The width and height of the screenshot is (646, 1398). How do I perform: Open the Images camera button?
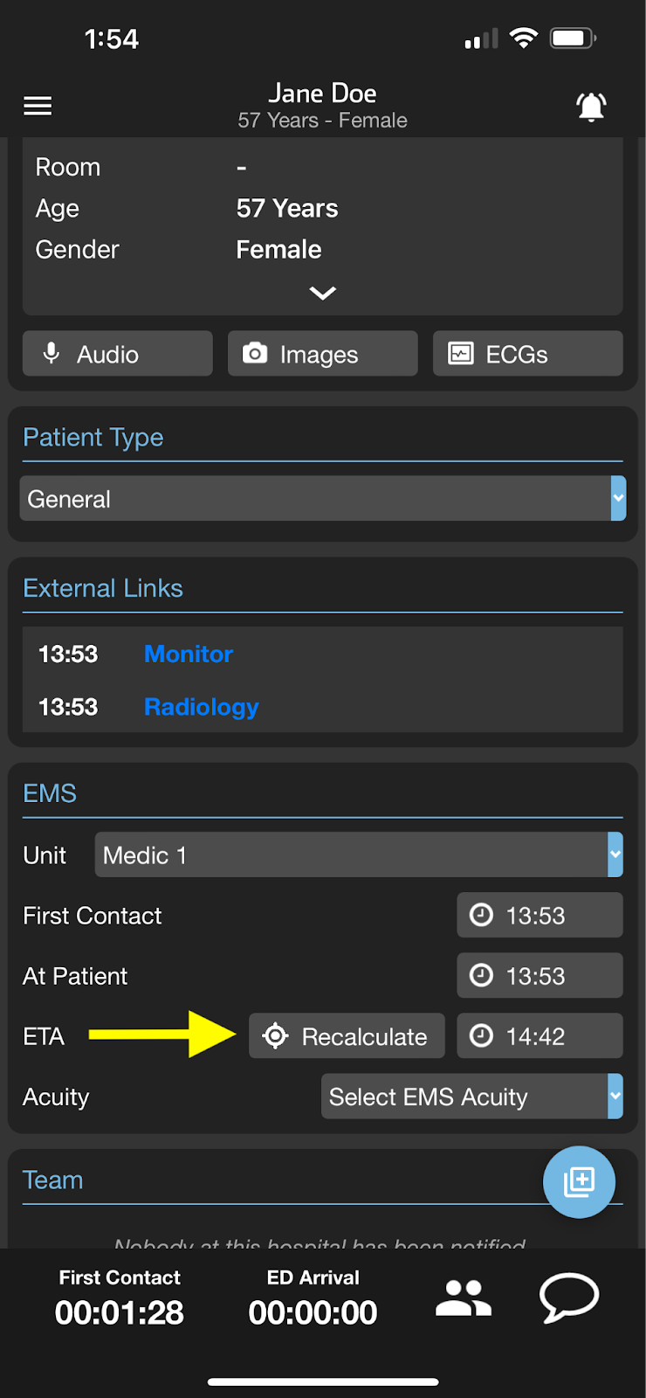[x=323, y=353]
